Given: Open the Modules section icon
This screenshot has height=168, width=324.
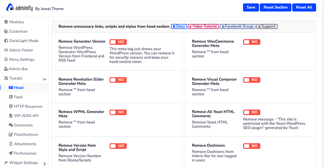Looking at the screenshot, I should pos(6,22).
